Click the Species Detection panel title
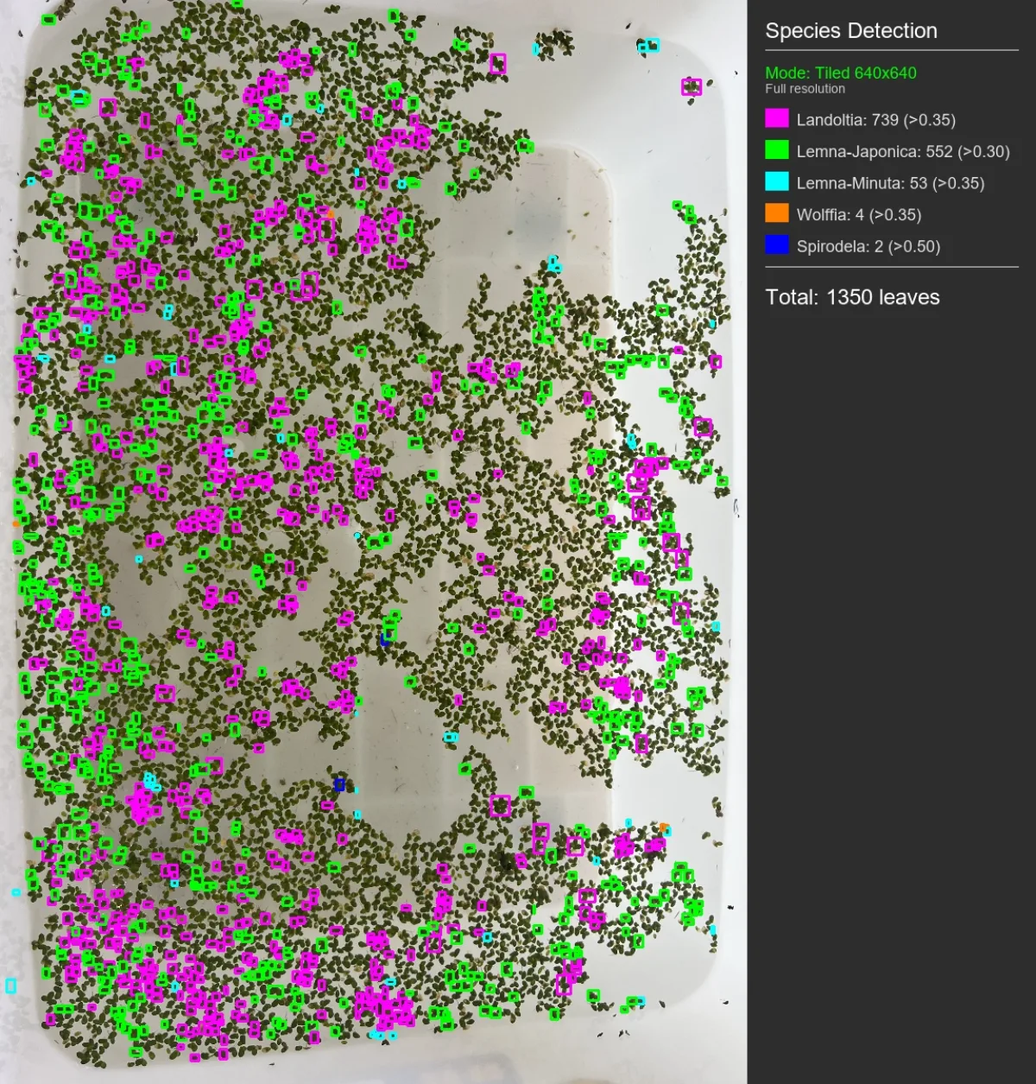The width and height of the screenshot is (1036, 1084). click(x=850, y=31)
